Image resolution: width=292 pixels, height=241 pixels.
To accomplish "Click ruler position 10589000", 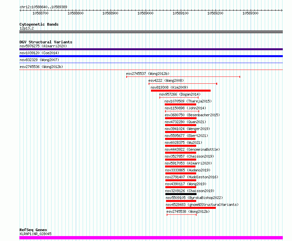I will coord(145,13).
